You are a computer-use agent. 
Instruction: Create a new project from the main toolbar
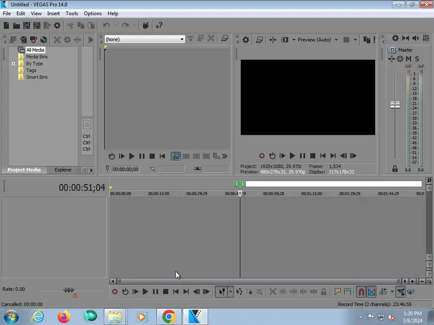coord(6,25)
